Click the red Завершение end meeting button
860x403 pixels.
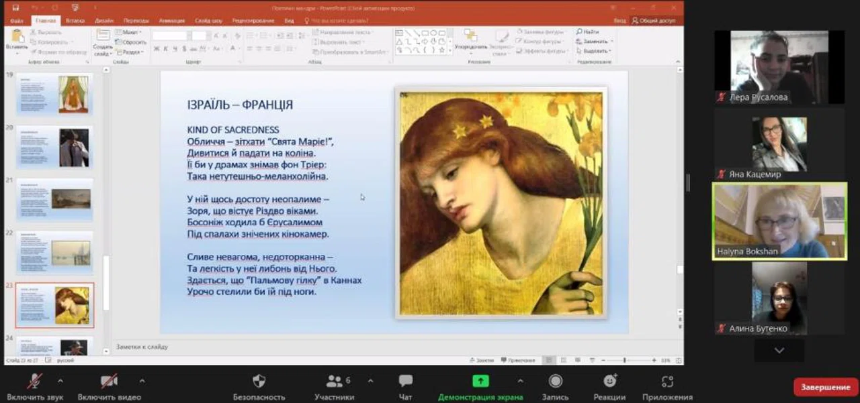pyautogui.click(x=826, y=387)
